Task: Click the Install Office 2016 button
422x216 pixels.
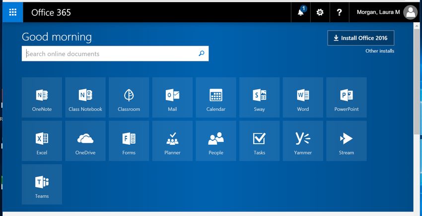Action: pos(360,38)
